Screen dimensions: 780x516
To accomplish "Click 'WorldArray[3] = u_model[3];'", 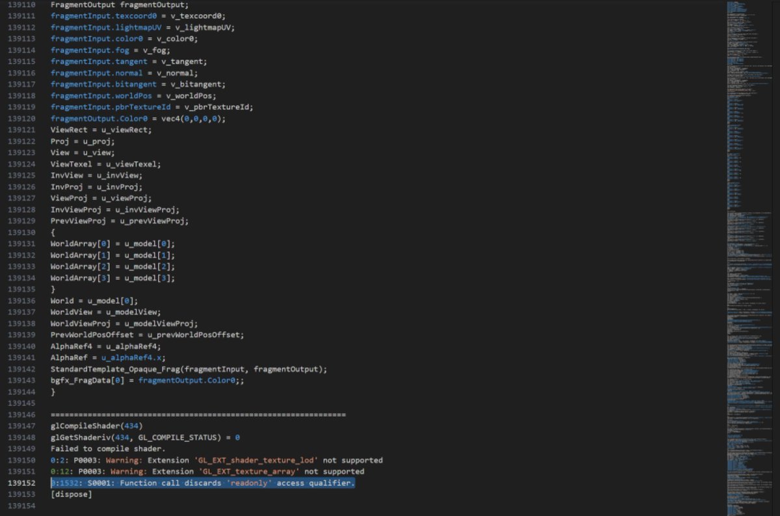I will (x=113, y=277).
